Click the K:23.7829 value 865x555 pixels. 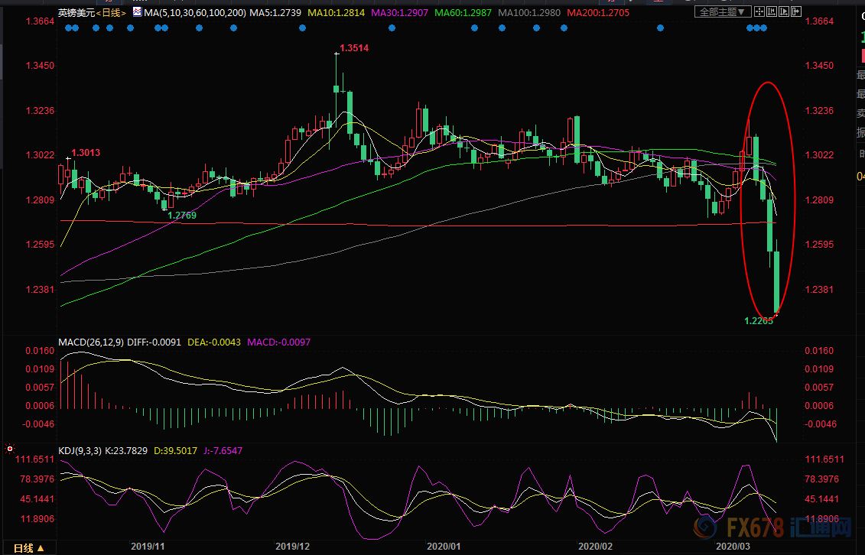126,451
